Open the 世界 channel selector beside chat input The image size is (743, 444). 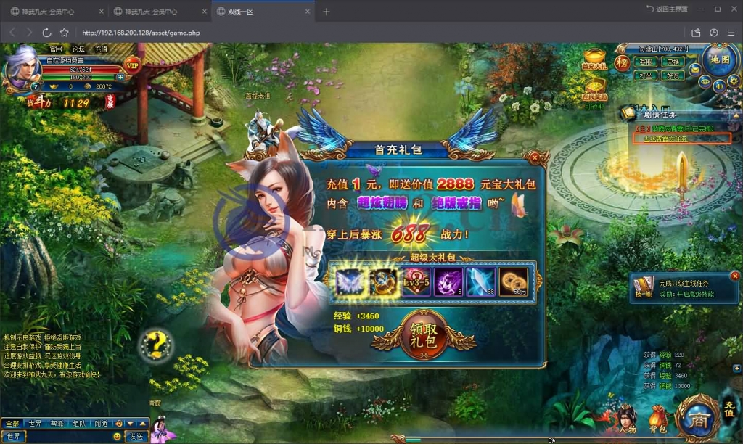pos(15,437)
